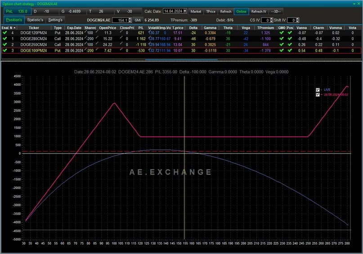Image resolution: width=363 pixels, height=254 pixels.
Task: Toggle Enabled checkmark for DOGE120PM24
Action: pyautogui.click(x=4, y=33)
